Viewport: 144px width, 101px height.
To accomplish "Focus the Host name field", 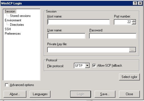I will point(79,22).
